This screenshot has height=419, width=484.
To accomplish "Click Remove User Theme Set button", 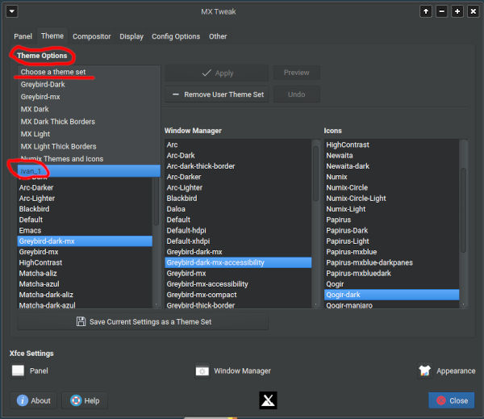I will (x=216, y=94).
